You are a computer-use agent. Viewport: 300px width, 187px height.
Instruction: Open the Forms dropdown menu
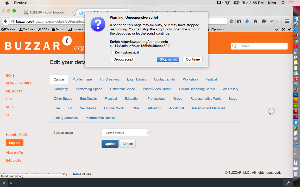click(x=59, y=29)
